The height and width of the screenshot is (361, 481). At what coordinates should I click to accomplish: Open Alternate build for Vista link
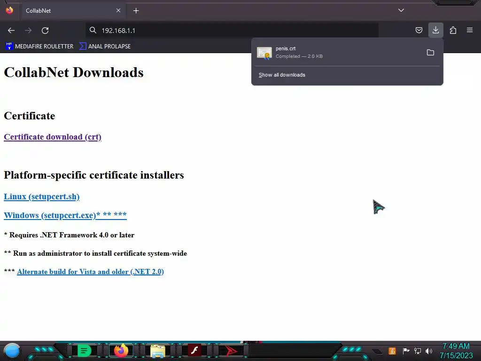[x=90, y=272]
